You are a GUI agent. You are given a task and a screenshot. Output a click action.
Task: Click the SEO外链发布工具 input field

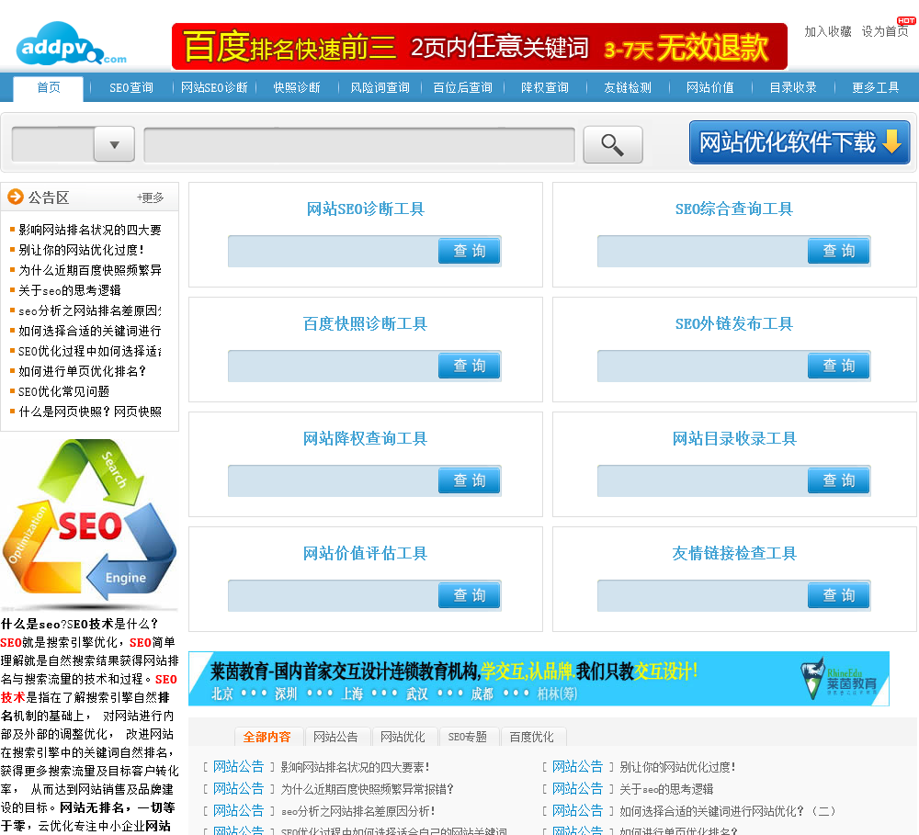pyautogui.click(x=702, y=366)
